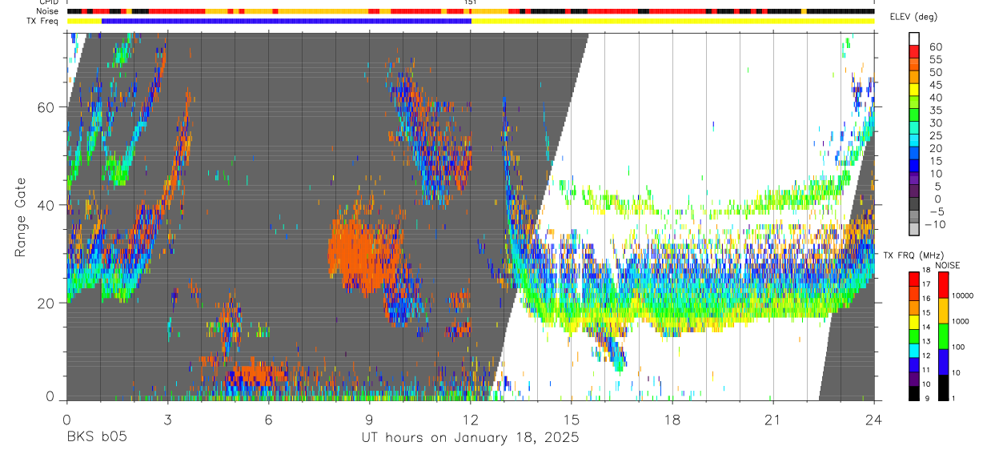Click the BKS b05 radar beam label
983x454 pixels.
click(x=96, y=438)
